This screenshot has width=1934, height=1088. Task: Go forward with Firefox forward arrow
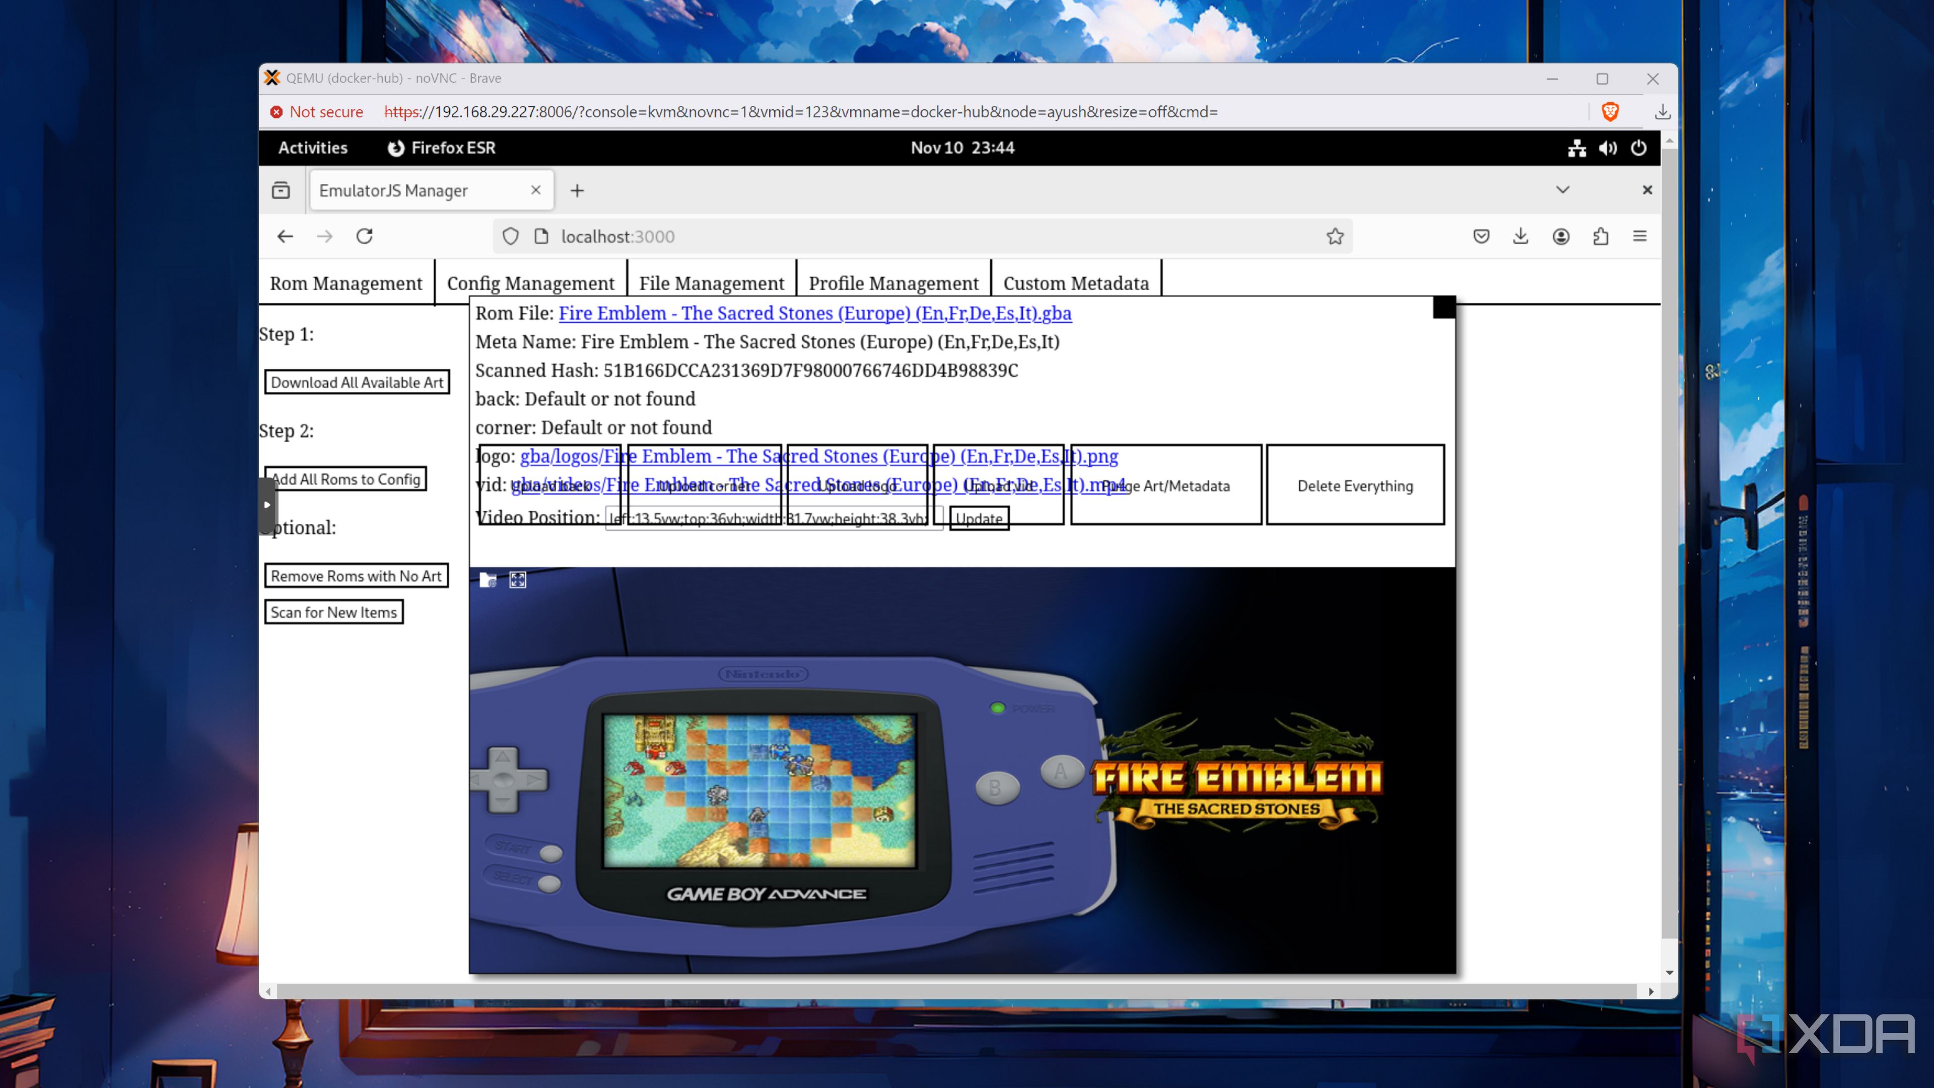point(324,237)
